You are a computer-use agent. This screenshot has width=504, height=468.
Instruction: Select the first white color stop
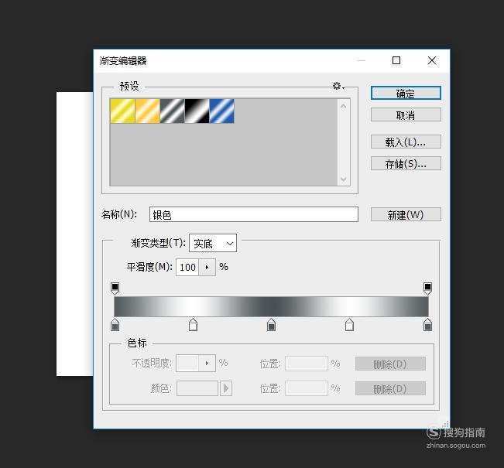tap(193, 325)
